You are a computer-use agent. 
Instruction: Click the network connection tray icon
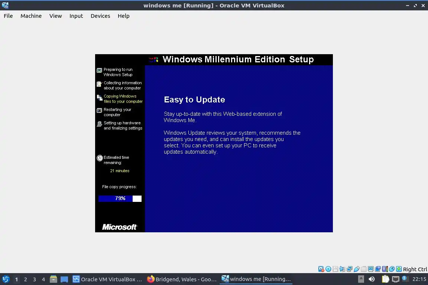(x=396, y=279)
